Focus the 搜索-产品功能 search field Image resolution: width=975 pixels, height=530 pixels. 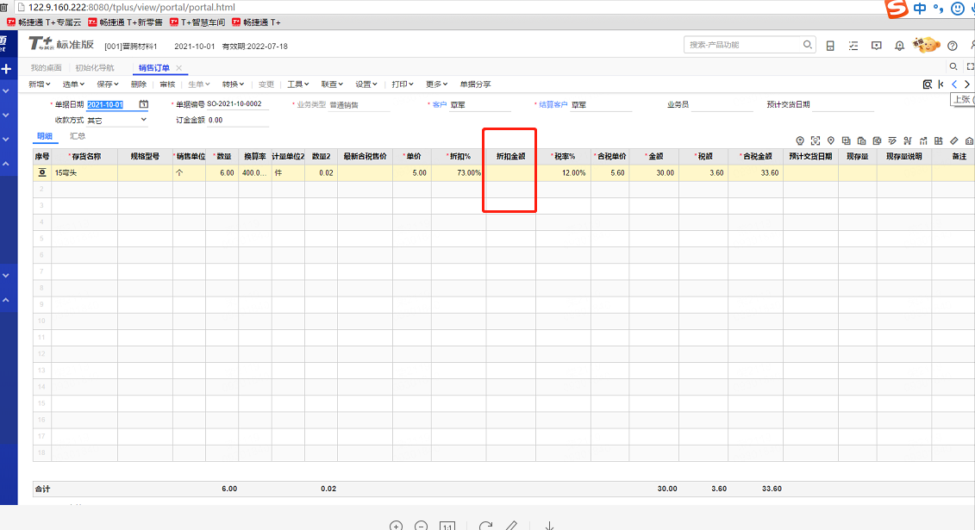(x=742, y=45)
